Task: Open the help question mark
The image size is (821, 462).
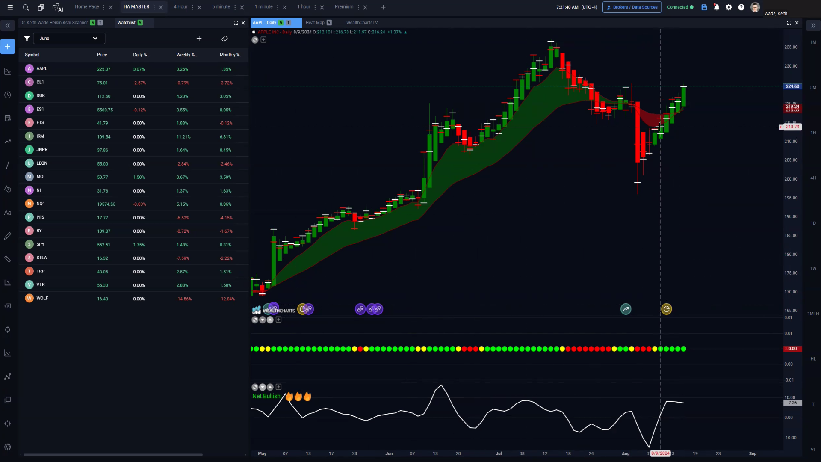Action: (741, 7)
